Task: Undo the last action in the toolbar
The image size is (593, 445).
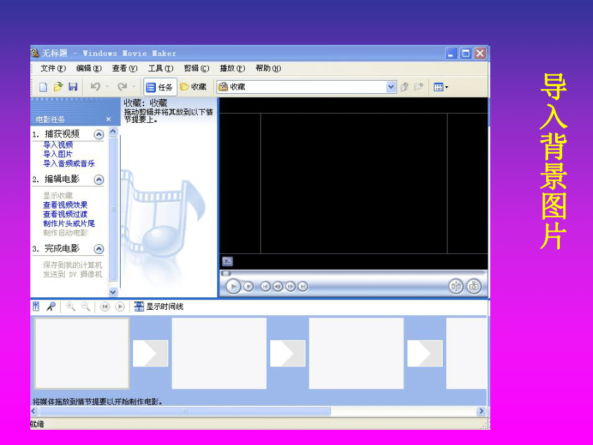Action: 95,87
